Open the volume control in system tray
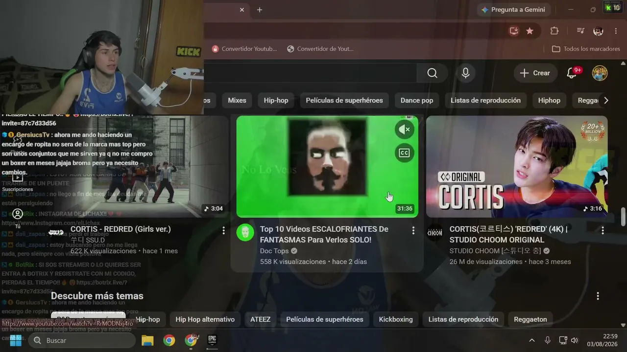Screen dimensions: 627x352 point(575,340)
